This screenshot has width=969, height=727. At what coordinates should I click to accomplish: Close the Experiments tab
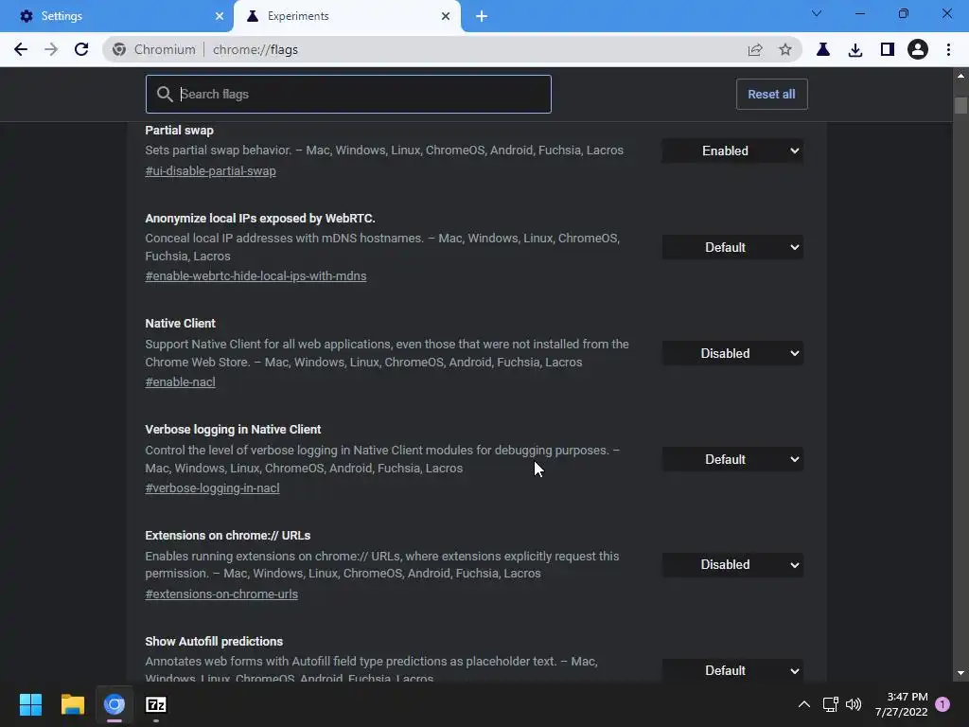446,16
